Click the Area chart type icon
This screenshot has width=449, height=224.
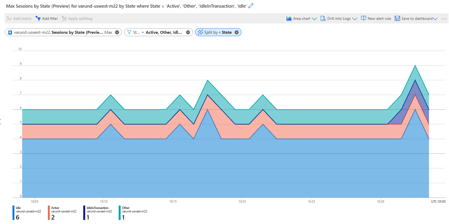coord(289,18)
